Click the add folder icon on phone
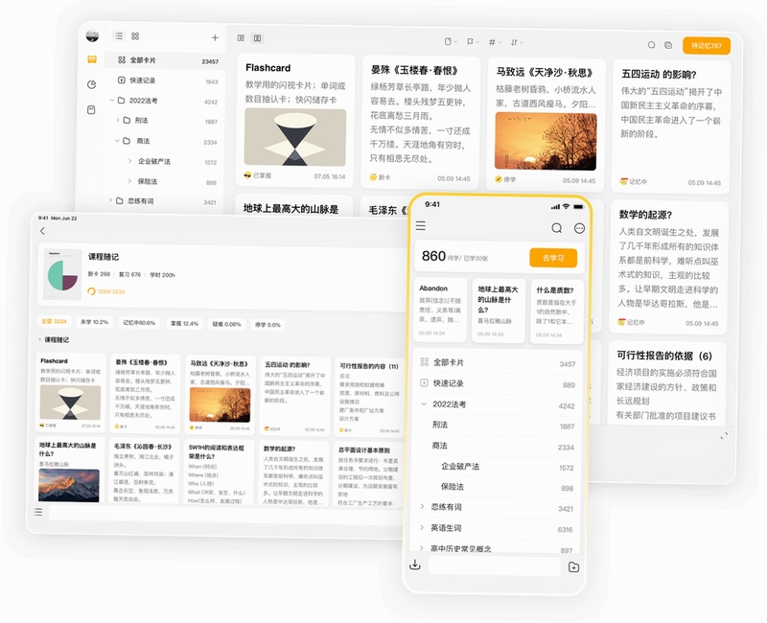Screen dimensions: 767x623 click(573, 566)
